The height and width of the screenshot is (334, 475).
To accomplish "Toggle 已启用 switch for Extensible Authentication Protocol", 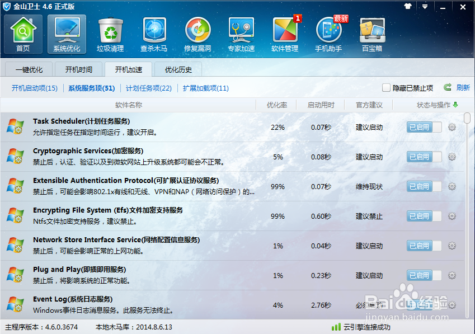I will [x=424, y=186].
